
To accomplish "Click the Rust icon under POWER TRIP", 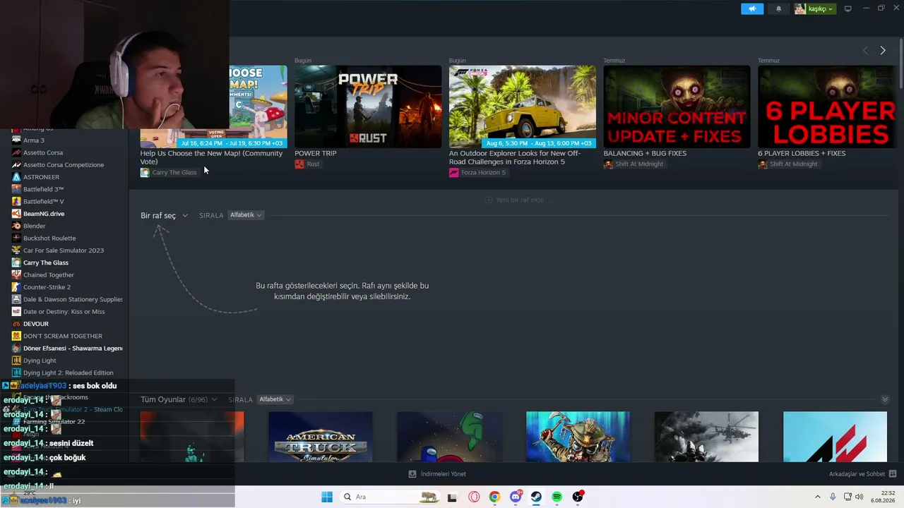I will tap(299, 164).
